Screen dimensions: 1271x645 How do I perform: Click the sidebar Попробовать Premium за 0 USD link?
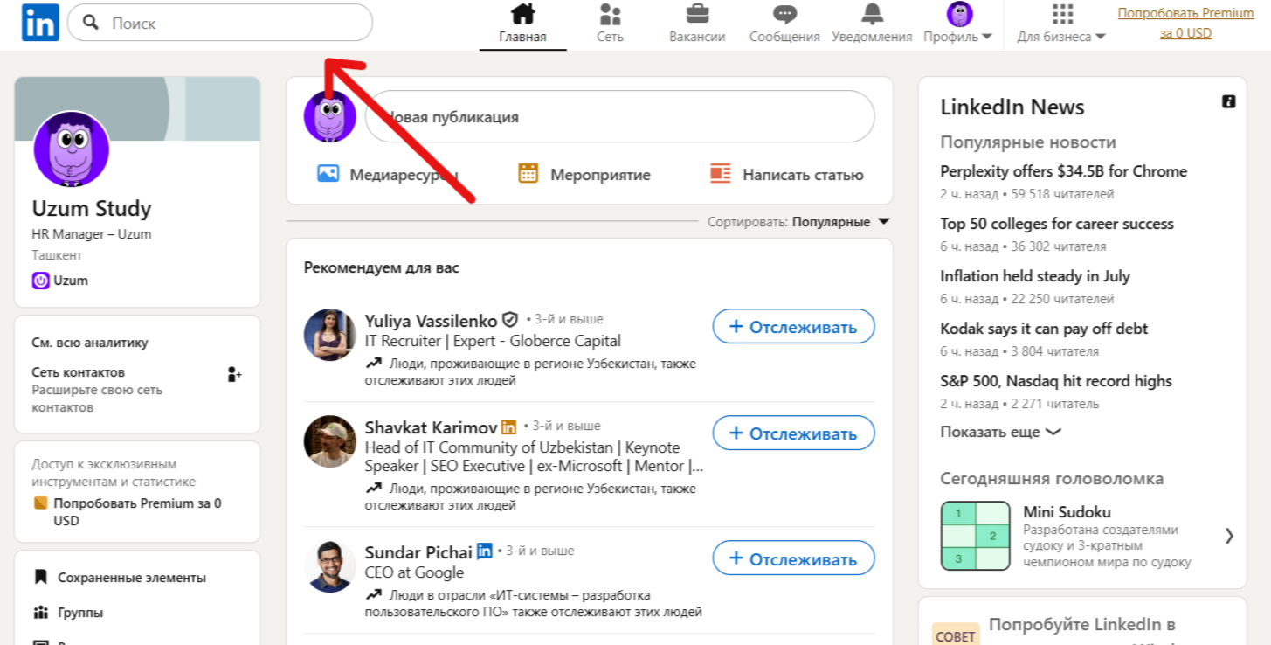point(137,511)
